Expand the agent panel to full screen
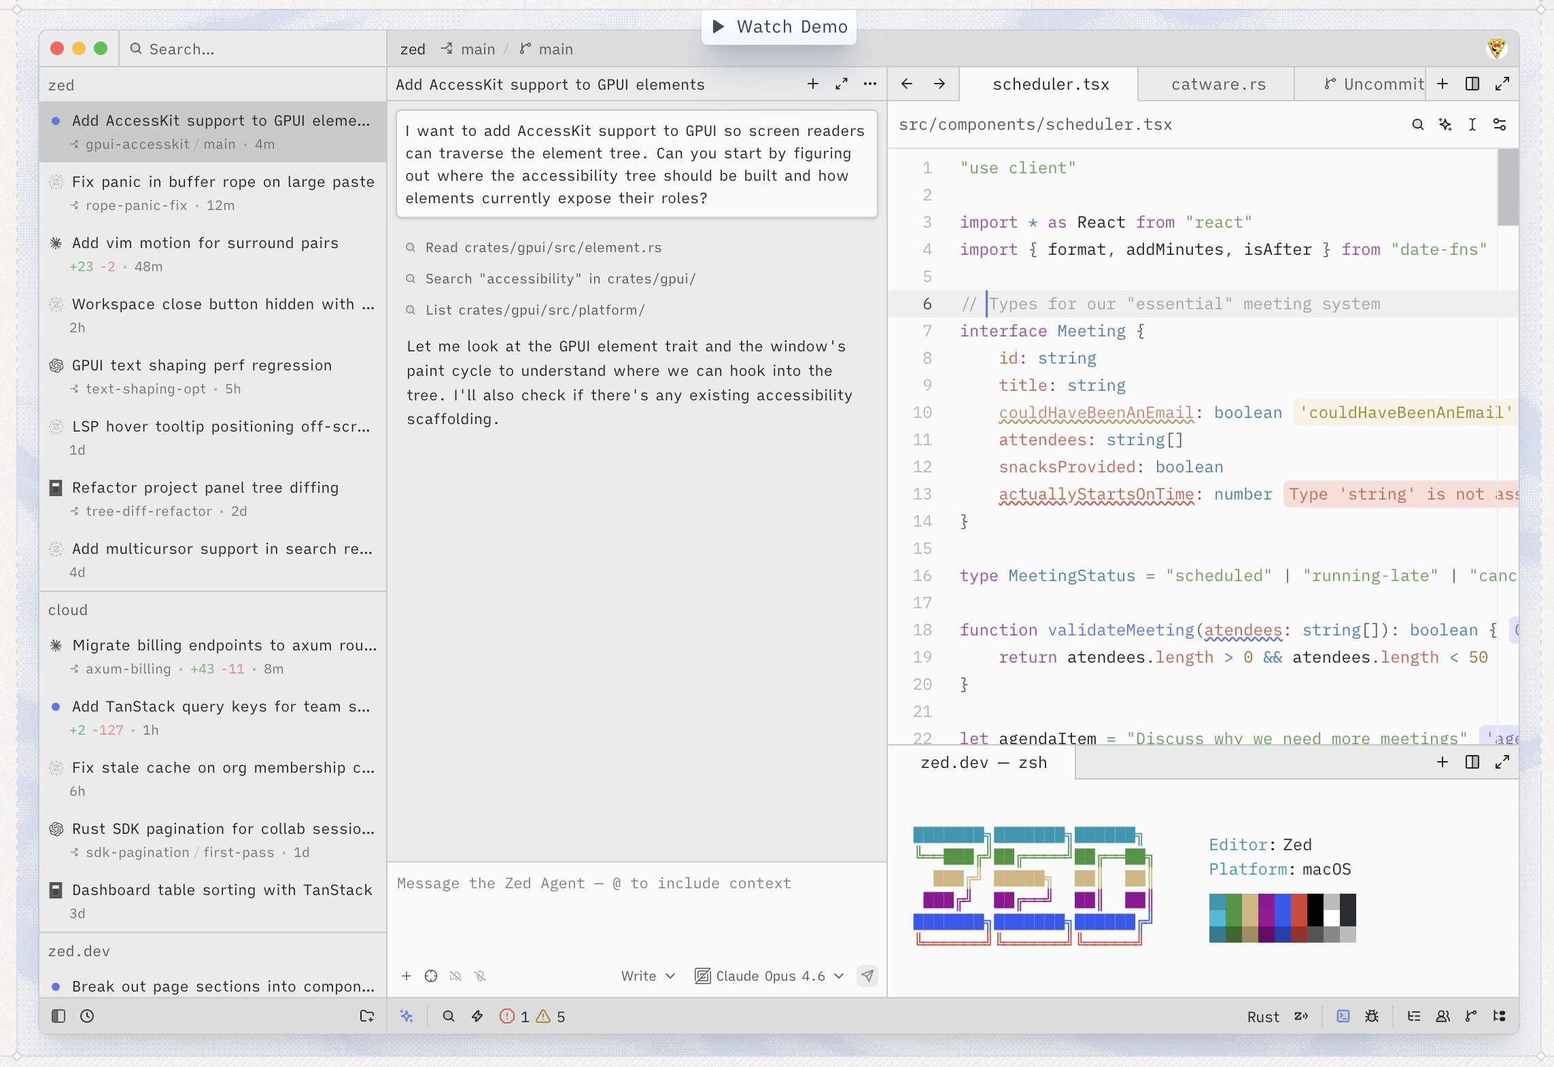The height and width of the screenshot is (1067, 1554). coord(842,84)
